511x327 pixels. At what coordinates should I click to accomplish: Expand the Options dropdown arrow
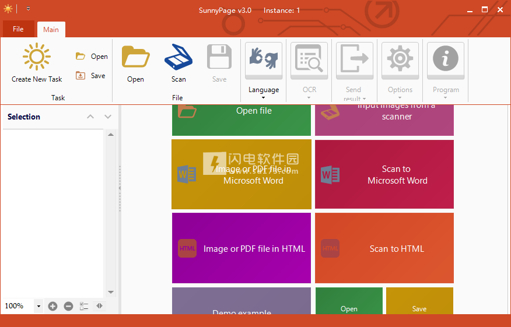pos(400,98)
